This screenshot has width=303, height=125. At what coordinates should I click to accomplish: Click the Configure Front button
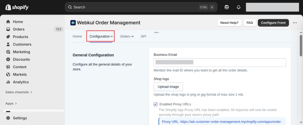(x=273, y=23)
